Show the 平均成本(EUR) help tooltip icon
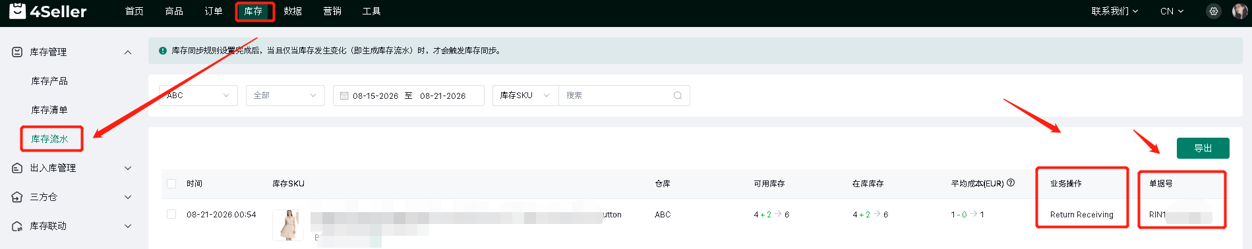 coord(1011,183)
